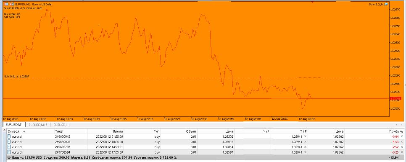The image size is (406, 162).
Task: Select the time cell 2022.08.12 17:05:00
Action: pos(105,152)
